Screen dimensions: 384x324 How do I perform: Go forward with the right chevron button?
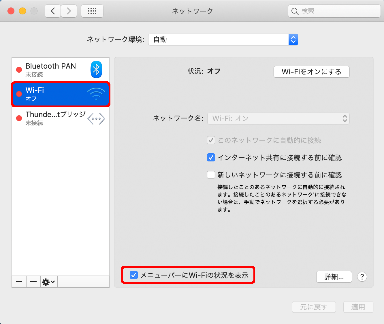[69, 11]
